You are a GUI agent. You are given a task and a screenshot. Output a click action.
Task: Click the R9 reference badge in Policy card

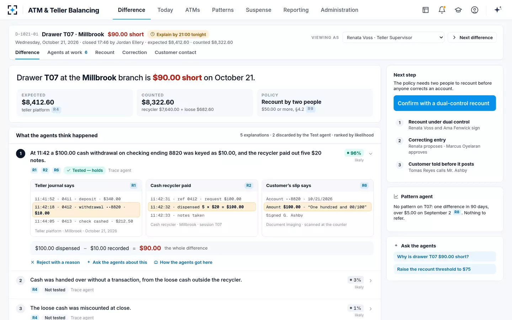(310, 109)
